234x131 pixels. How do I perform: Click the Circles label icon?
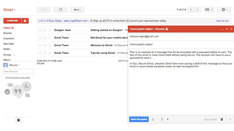coord(14,55)
